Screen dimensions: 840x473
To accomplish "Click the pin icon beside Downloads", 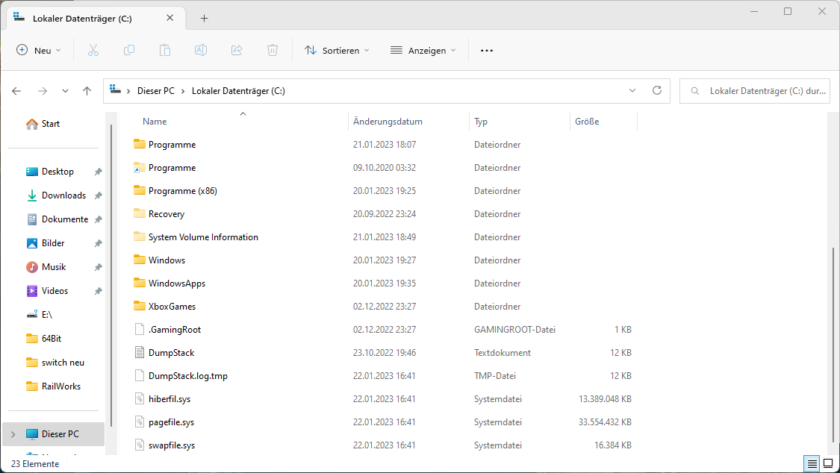I will 98,195.
